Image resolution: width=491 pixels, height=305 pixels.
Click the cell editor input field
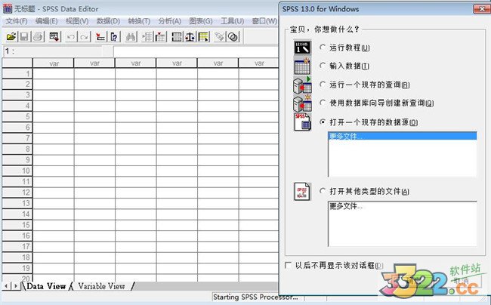[x=196, y=51]
